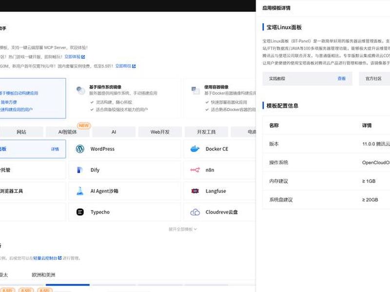Click the 宝塔Linux面板 heading
Image resolution: width=390 pixels, height=292 pixels.
284,27
